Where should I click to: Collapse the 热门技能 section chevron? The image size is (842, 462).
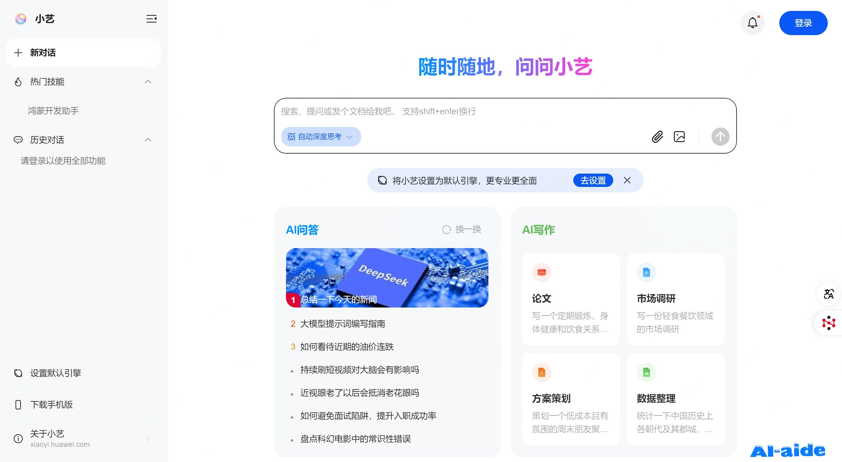click(x=148, y=82)
